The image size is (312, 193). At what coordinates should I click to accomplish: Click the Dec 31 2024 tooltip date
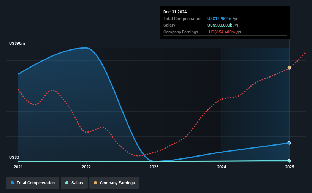pos(175,12)
